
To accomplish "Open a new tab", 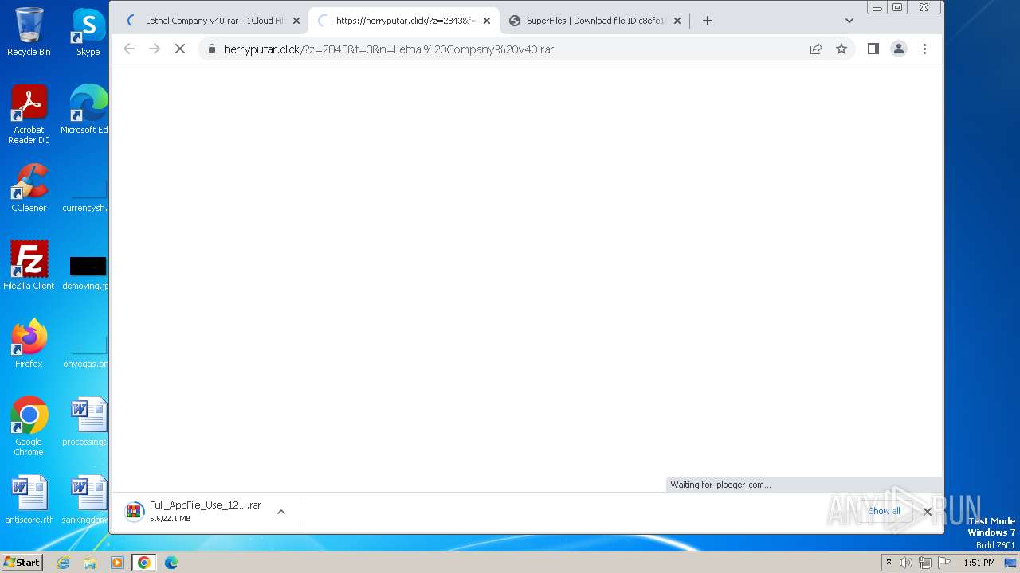I will coord(707,21).
